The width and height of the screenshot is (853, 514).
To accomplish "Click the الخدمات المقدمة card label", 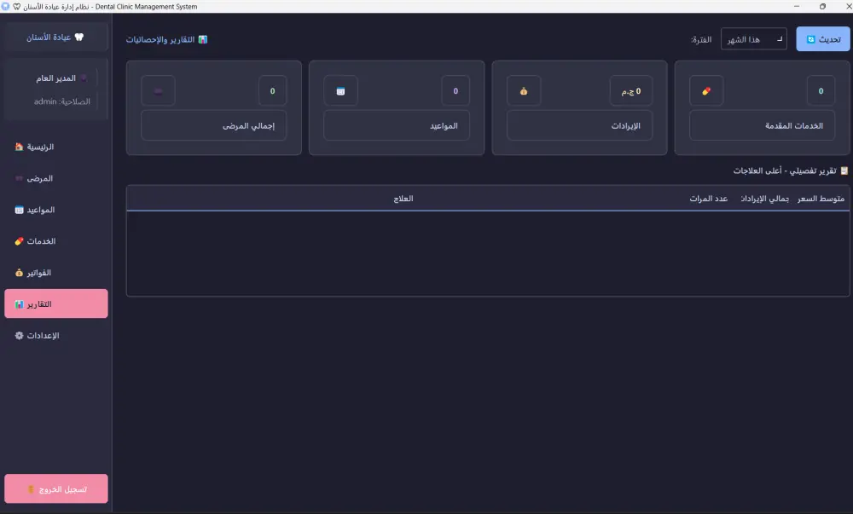I will (762, 125).
